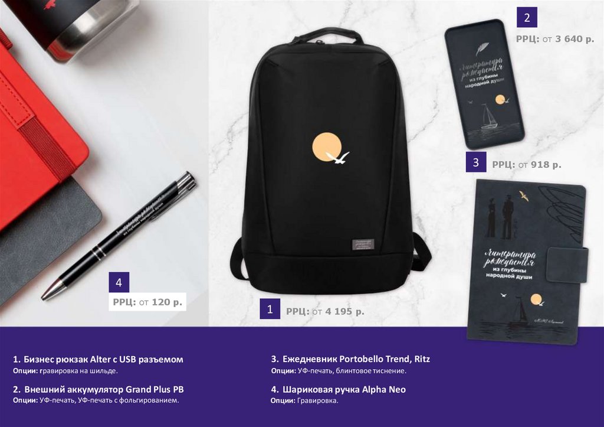Click heading 'Бизнес рюкзак Alter с USB разъемом'
Screen dimensions: 604x427
pyautogui.click(x=103, y=360)
